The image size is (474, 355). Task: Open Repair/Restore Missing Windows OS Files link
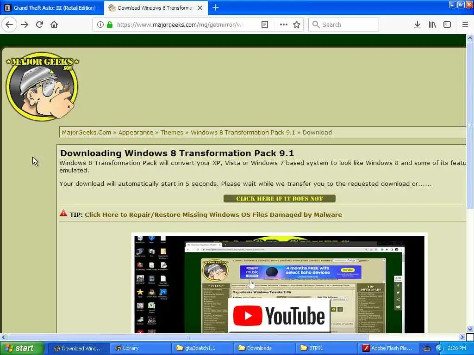[213, 214]
